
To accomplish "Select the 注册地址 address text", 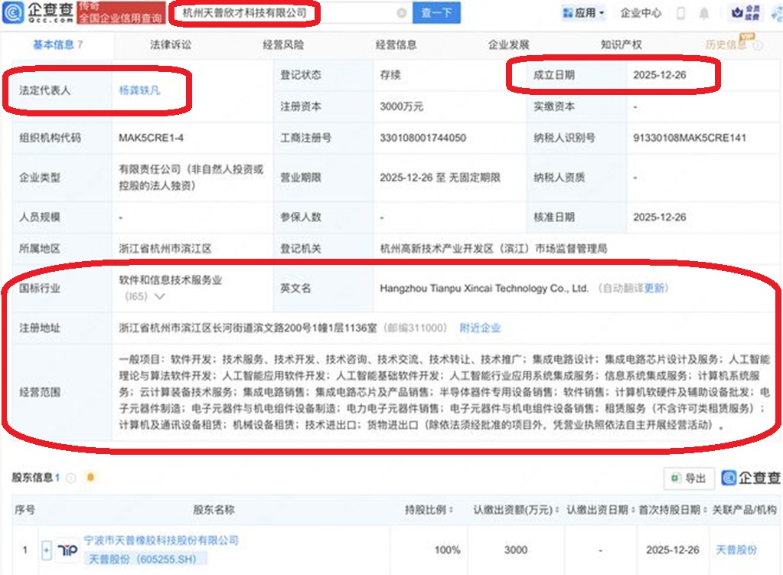I will click(248, 328).
